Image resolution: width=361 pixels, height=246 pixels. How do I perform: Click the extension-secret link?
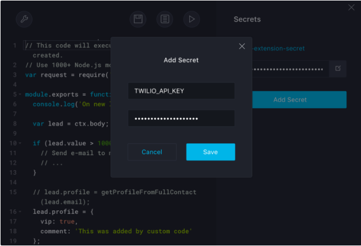279,49
